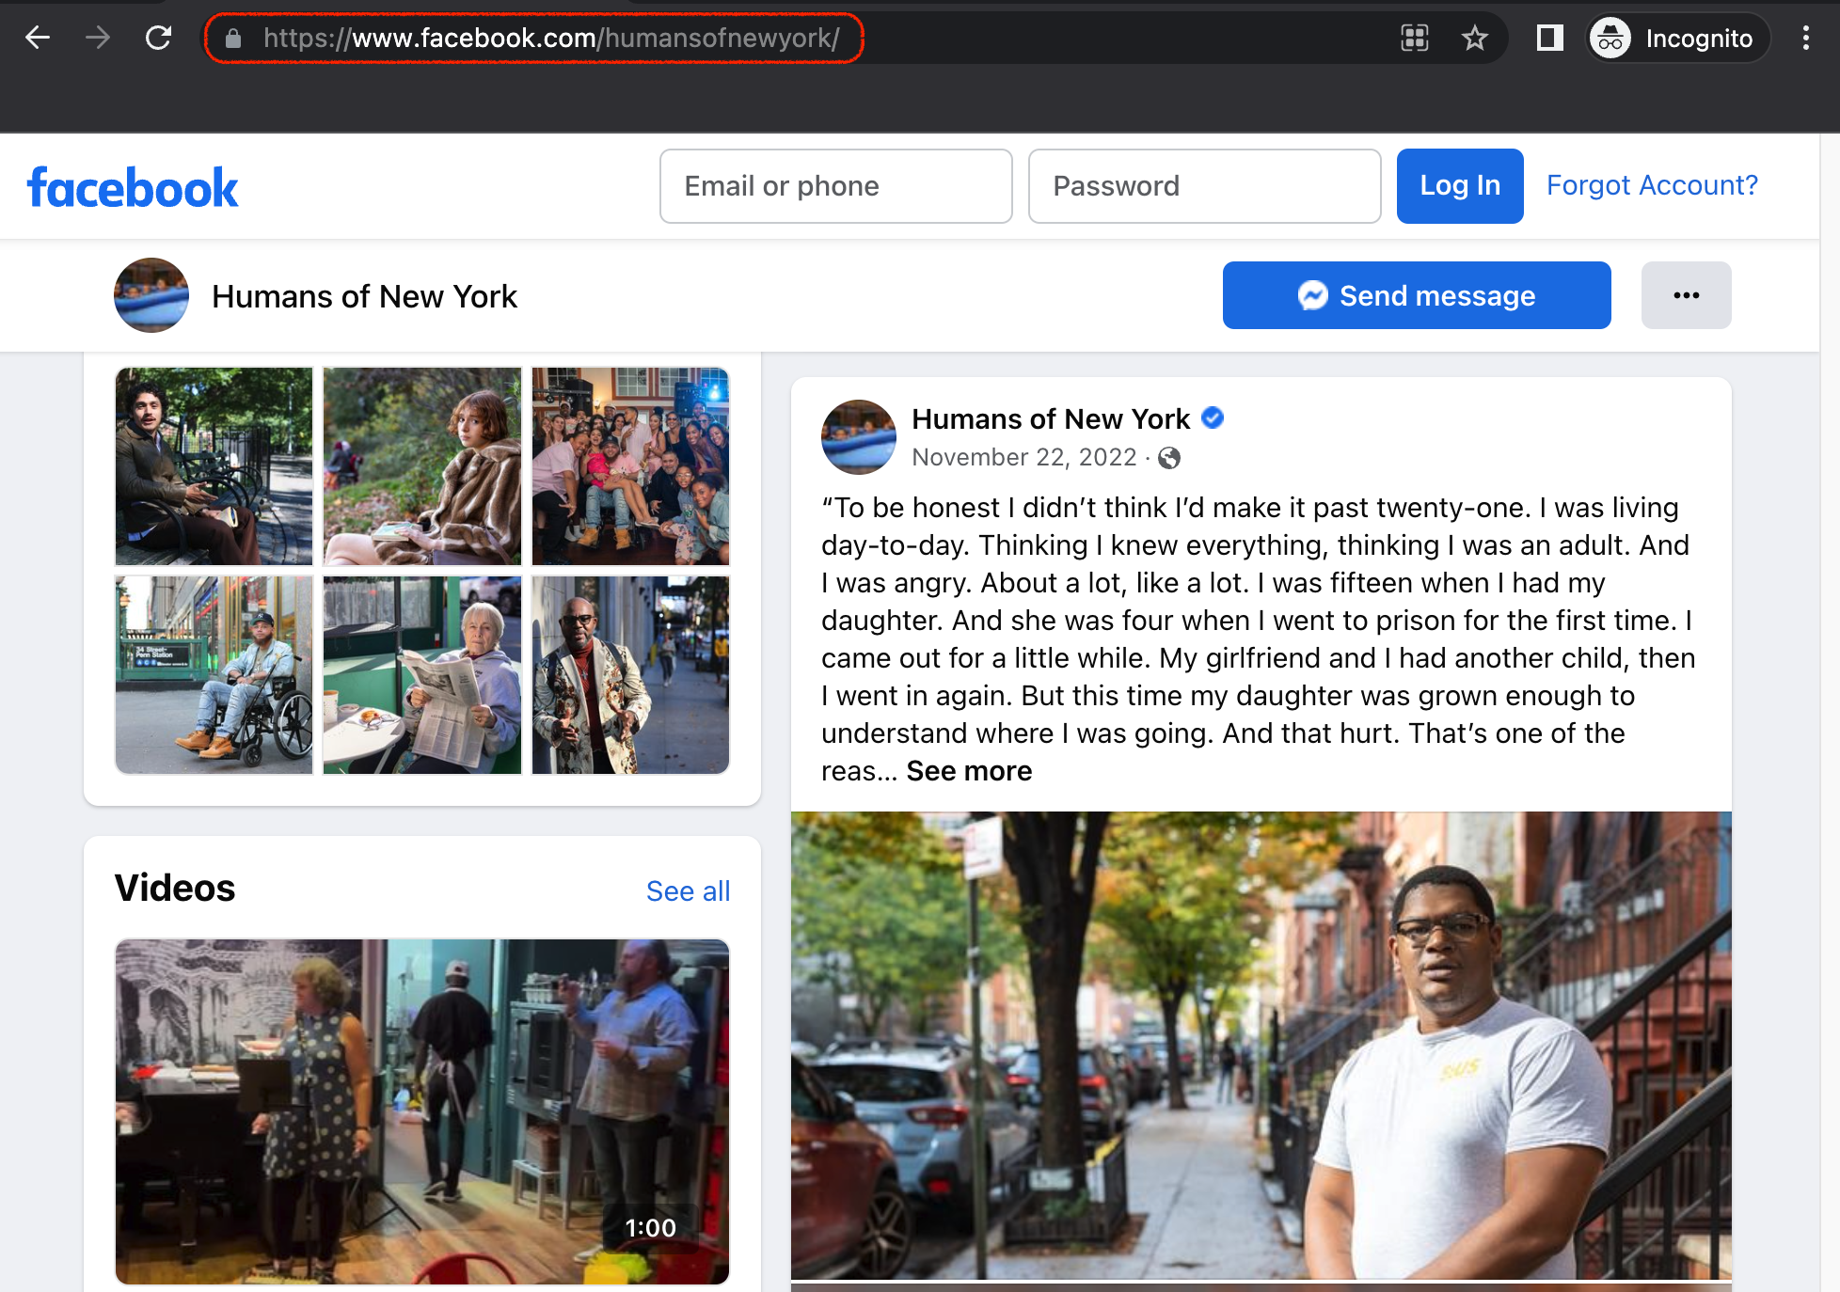
Task: Open group party photo thumbnail
Action: click(630, 466)
